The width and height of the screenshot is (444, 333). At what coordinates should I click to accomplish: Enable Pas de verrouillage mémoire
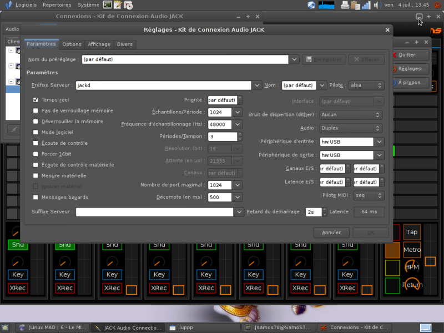click(x=36, y=110)
